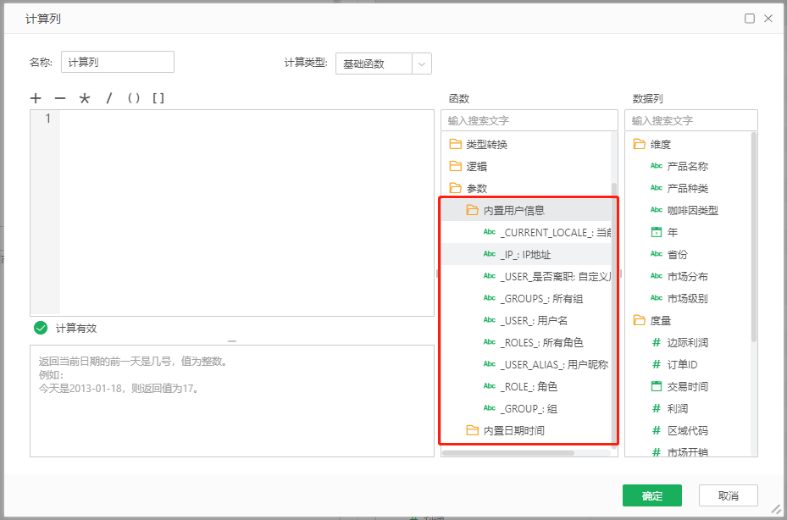Click the 名称 input field
Screen dimensions: 787x520
[118, 62]
